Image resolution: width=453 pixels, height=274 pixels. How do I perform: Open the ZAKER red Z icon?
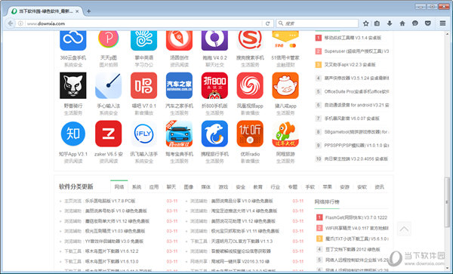[108, 134]
